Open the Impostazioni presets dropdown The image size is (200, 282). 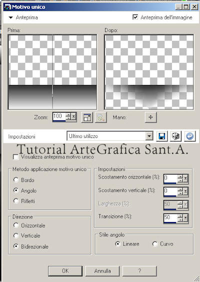tap(149, 136)
